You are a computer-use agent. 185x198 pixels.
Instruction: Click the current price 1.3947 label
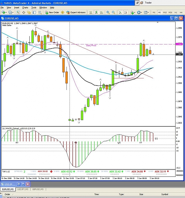[179, 54]
